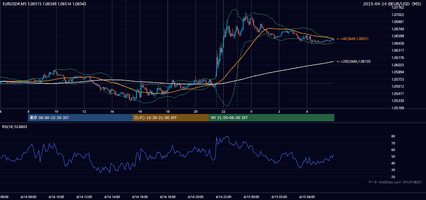Click price axis label 1.06740
The width and height of the screenshot is (426, 200).
(x=398, y=29)
